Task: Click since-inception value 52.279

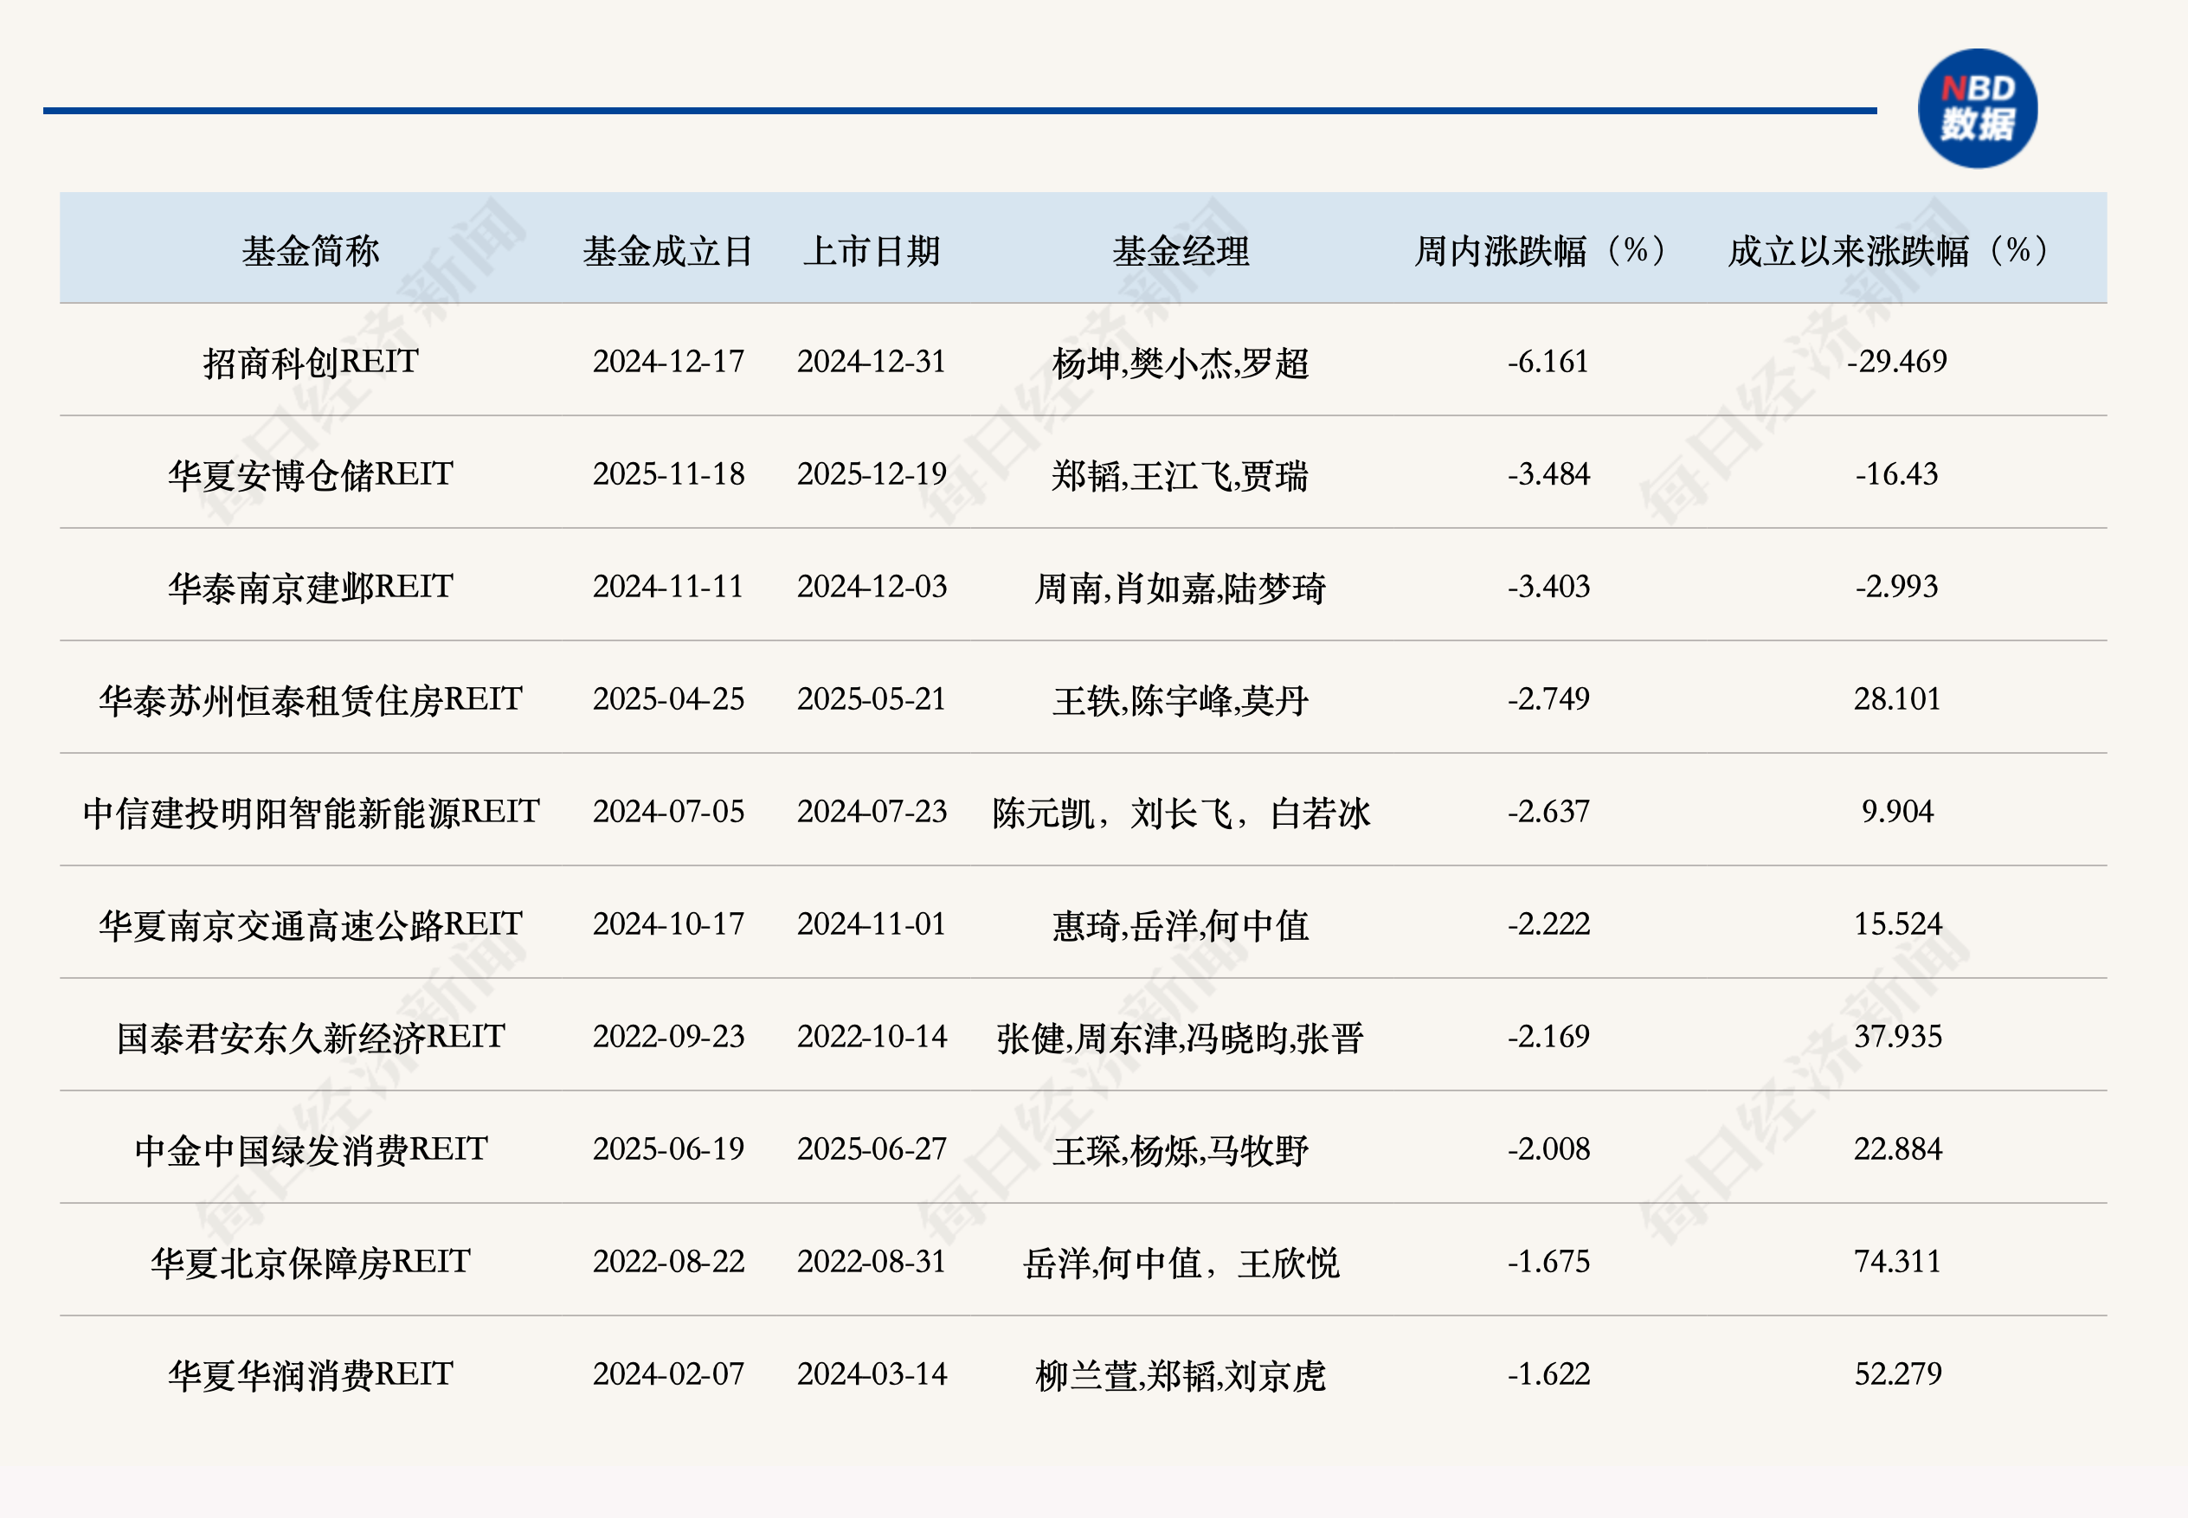Action: pyautogui.click(x=1896, y=1373)
